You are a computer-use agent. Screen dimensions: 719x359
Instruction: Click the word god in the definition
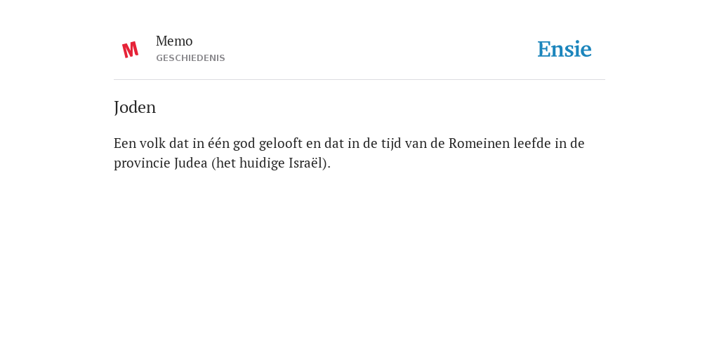coord(244,144)
